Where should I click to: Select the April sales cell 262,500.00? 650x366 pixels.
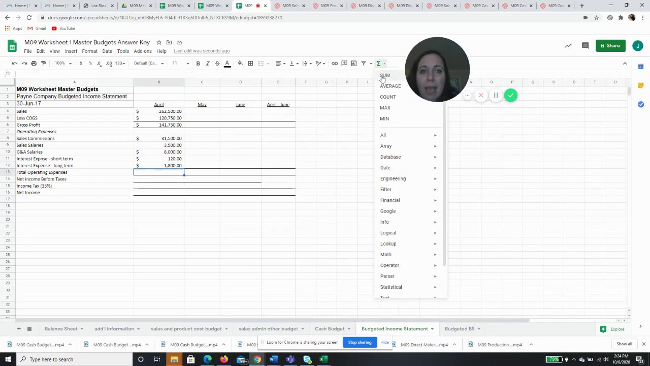click(x=159, y=111)
